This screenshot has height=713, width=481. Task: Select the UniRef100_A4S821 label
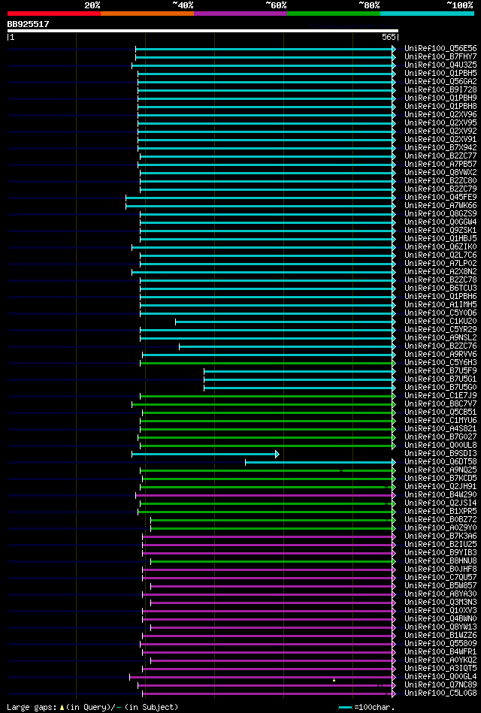[x=441, y=429]
